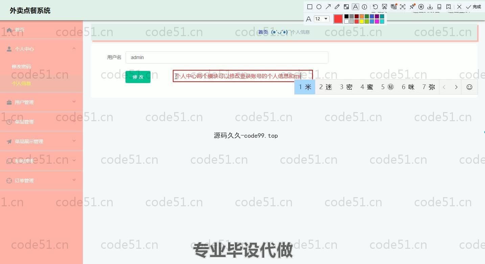Click 首页 in the breadcrumb
485x264 pixels.
263,32
